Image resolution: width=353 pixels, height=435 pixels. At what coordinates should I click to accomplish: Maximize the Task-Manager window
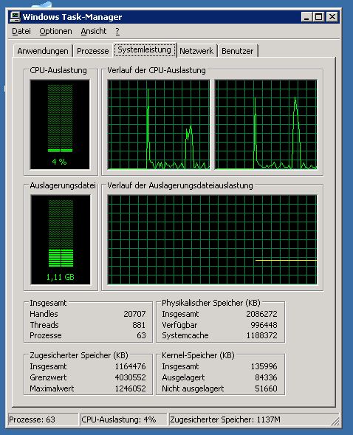point(318,17)
